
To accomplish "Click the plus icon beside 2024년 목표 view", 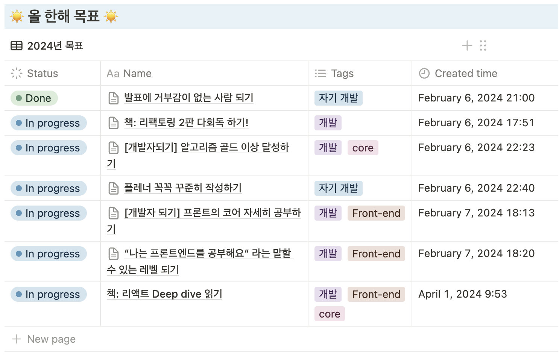I will point(467,46).
